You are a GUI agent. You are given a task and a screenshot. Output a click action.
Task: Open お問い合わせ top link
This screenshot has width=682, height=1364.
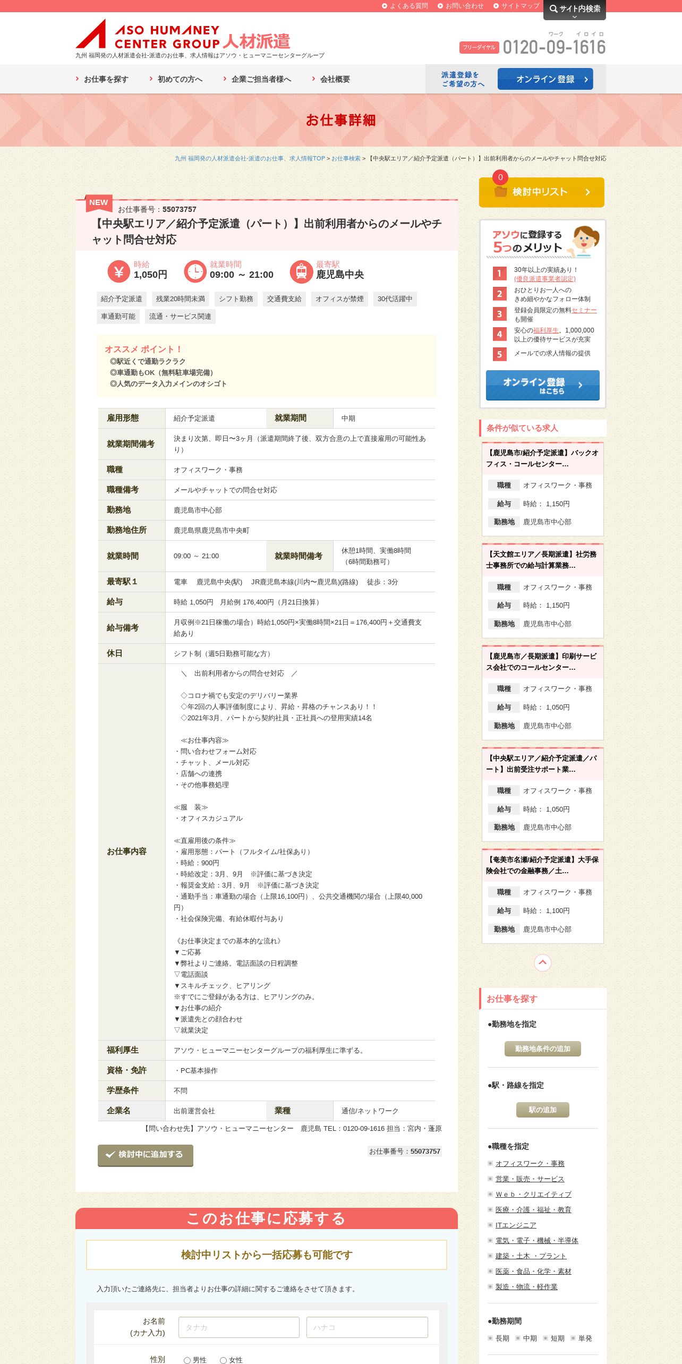click(461, 6)
